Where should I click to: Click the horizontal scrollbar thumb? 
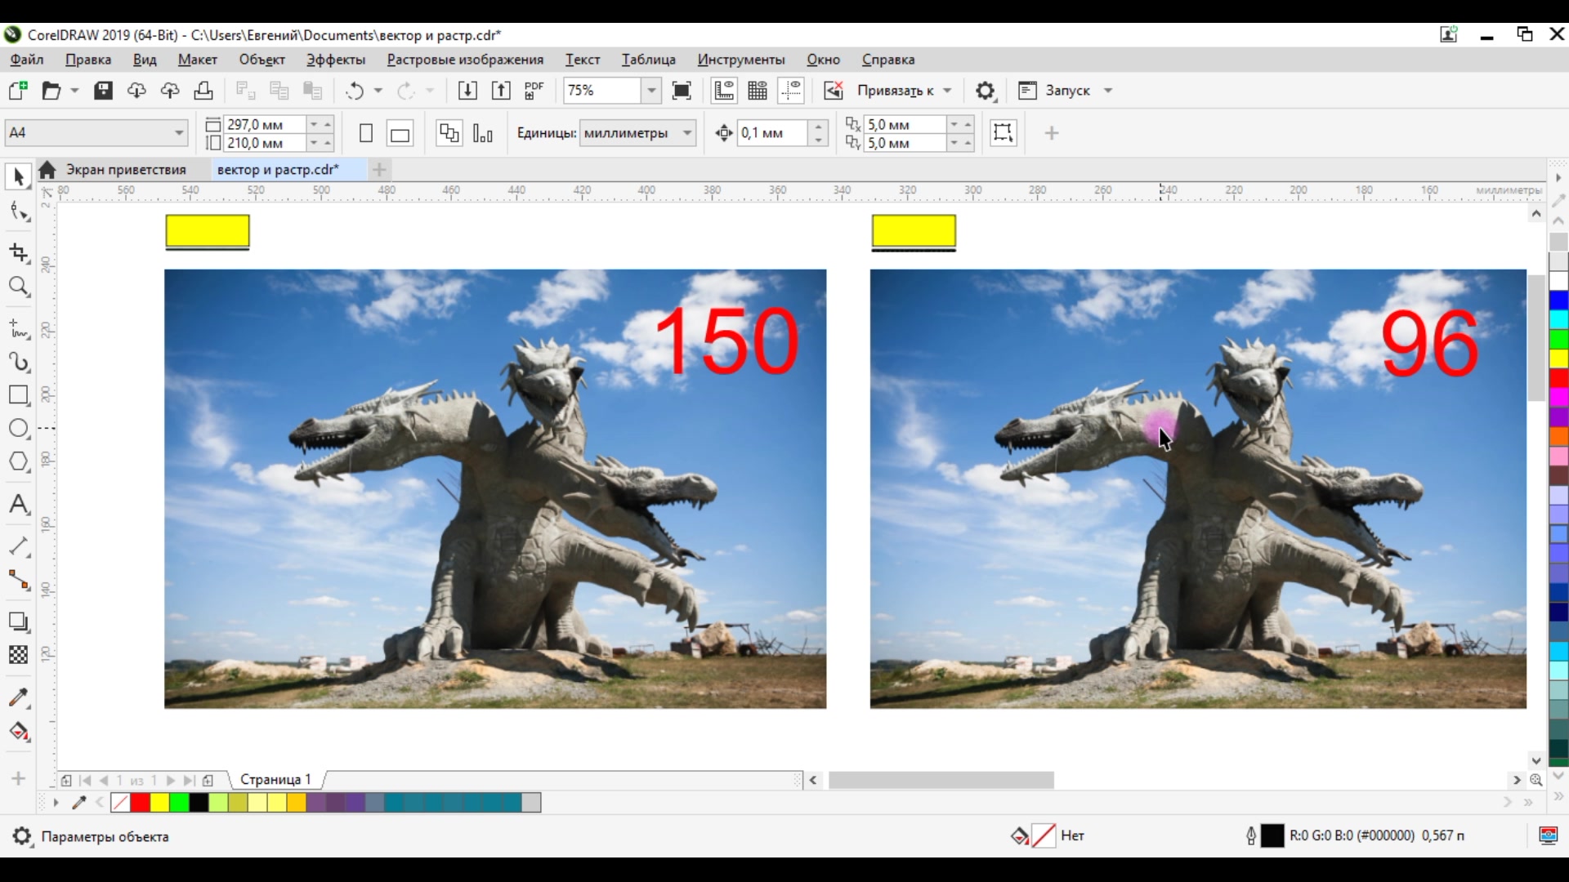[x=941, y=781]
